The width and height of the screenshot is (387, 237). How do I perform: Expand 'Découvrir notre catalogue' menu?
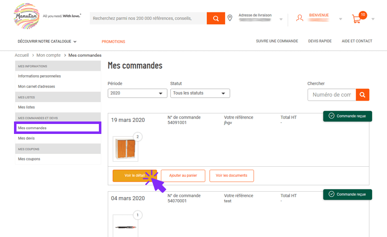(x=47, y=41)
